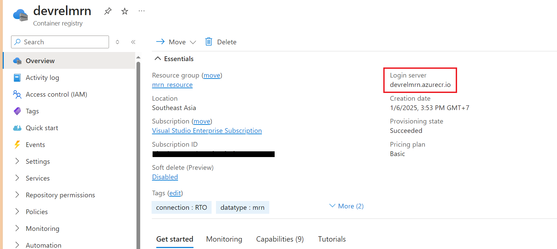Click the devrelmrn container registry logo
This screenshot has height=249, width=557.
pos(20,15)
